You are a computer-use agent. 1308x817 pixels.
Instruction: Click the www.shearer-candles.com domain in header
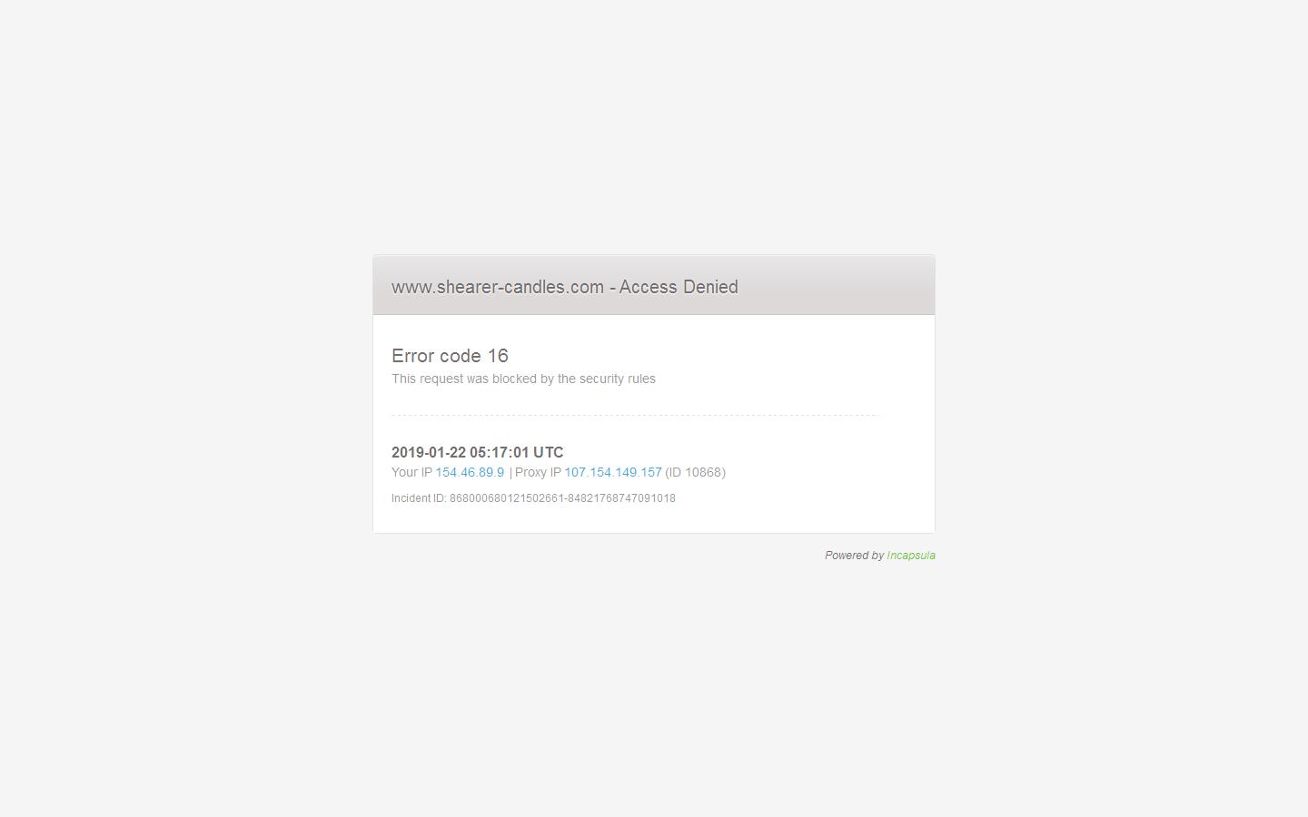point(498,287)
